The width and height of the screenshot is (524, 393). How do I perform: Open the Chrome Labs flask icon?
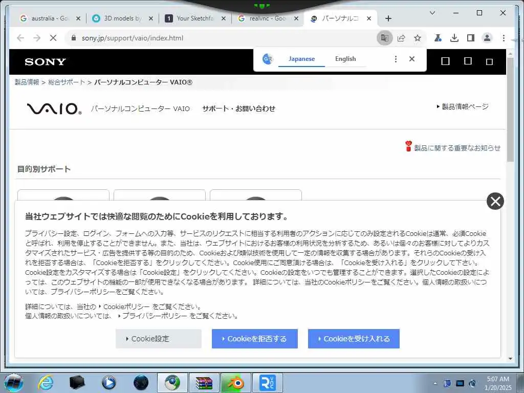click(438, 38)
